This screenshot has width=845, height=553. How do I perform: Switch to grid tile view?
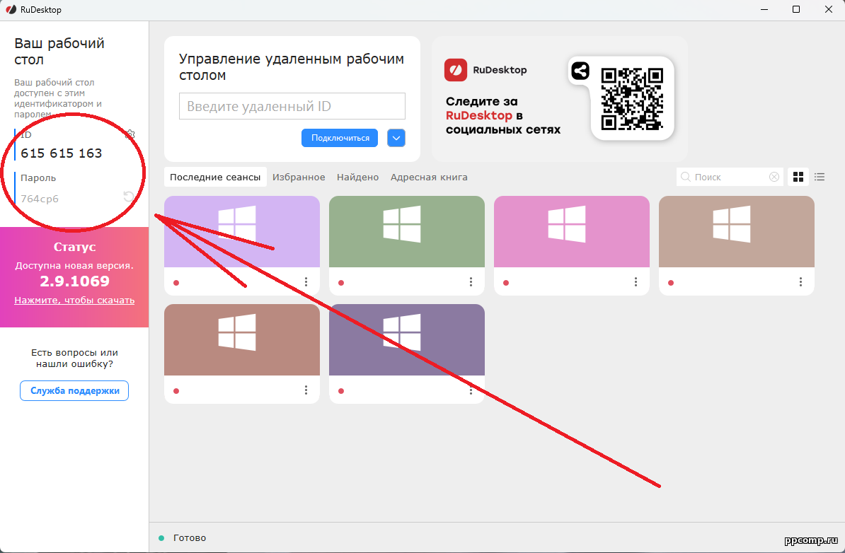pyautogui.click(x=798, y=177)
